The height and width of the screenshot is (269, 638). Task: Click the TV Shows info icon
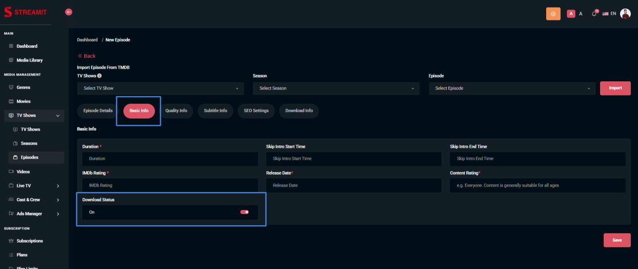pos(99,76)
